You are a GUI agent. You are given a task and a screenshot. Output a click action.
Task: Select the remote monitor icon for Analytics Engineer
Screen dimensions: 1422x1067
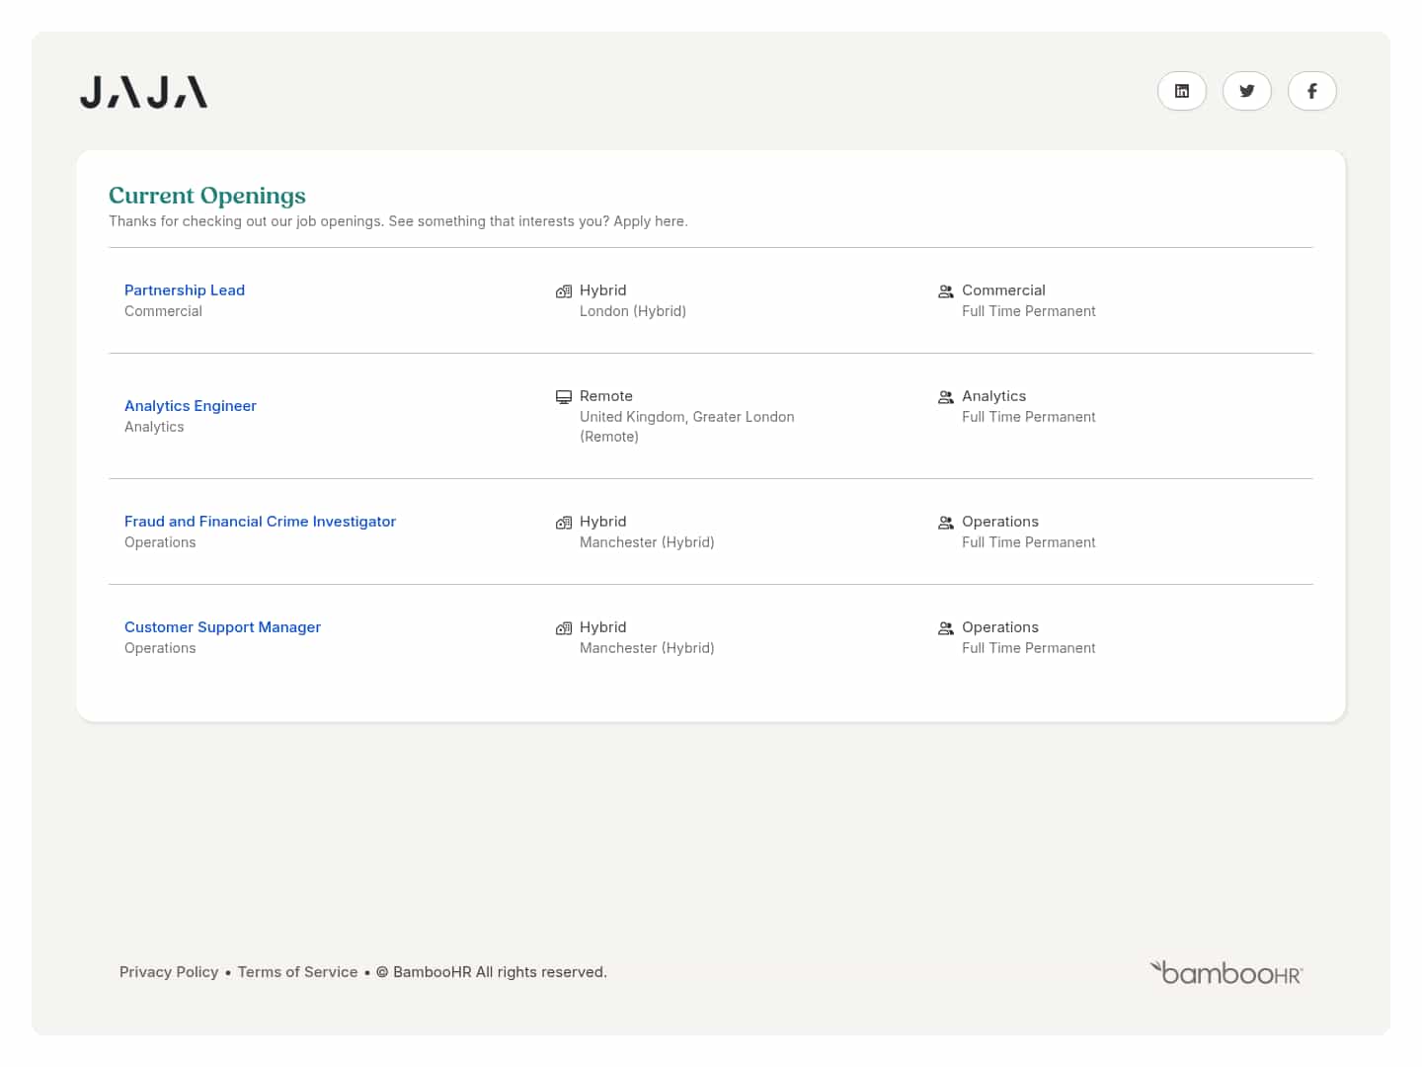pyautogui.click(x=564, y=396)
